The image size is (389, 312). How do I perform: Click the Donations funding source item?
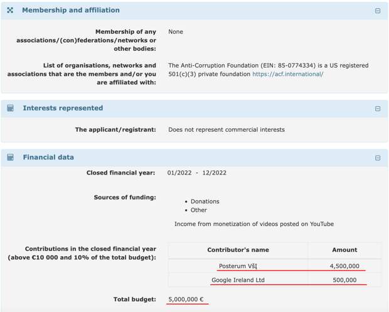point(205,202)
